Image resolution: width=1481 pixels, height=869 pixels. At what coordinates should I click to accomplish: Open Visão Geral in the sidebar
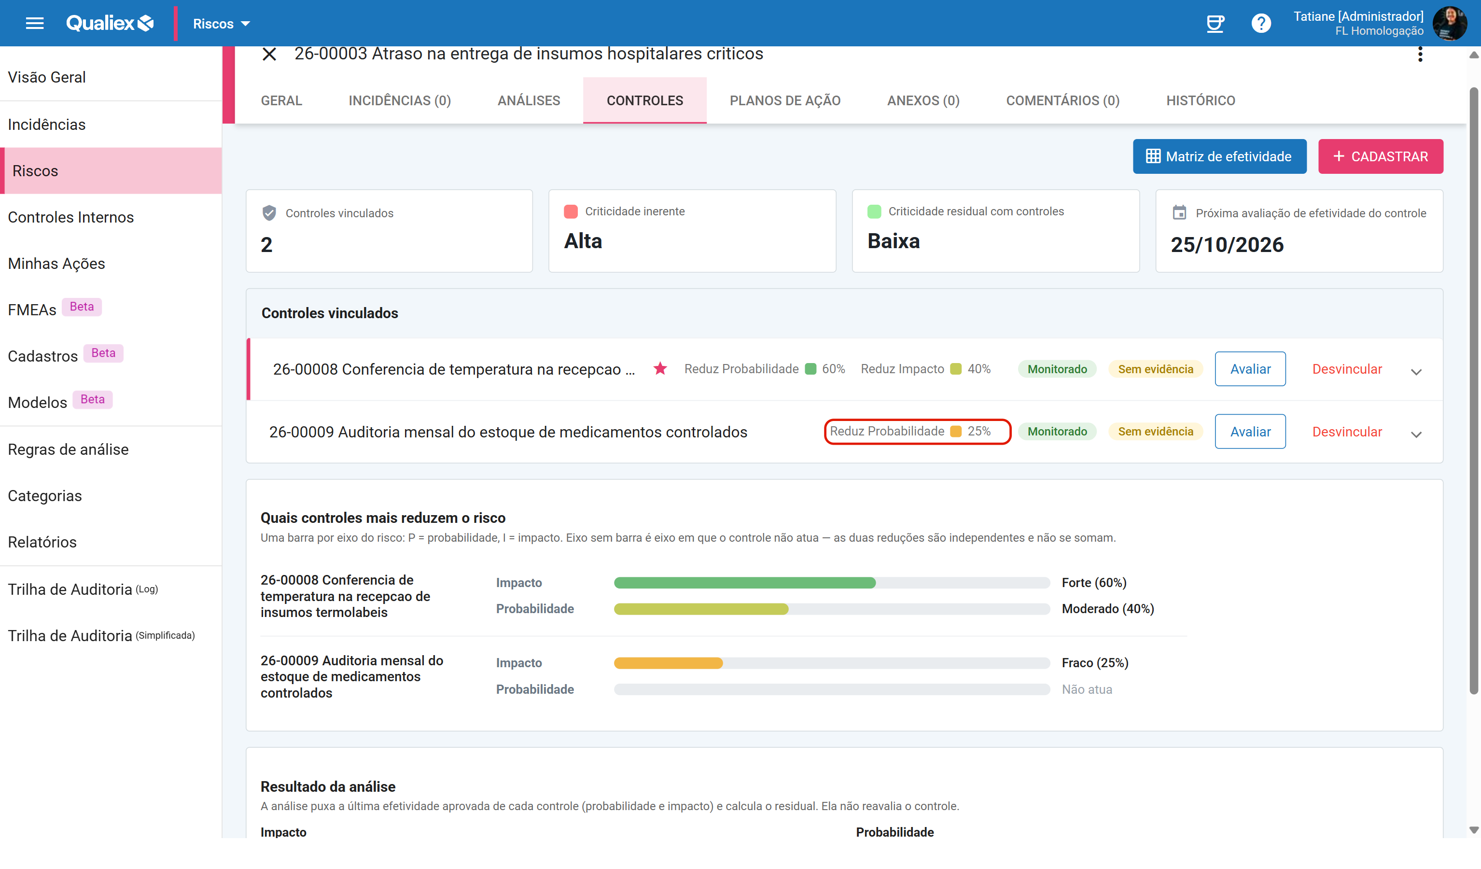click(x=111, y=77)
